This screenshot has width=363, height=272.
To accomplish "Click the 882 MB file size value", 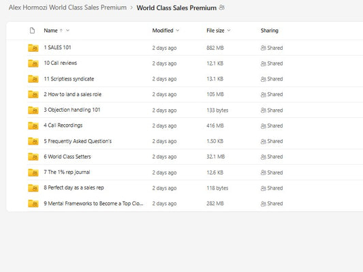I will (x=215, y=48).
